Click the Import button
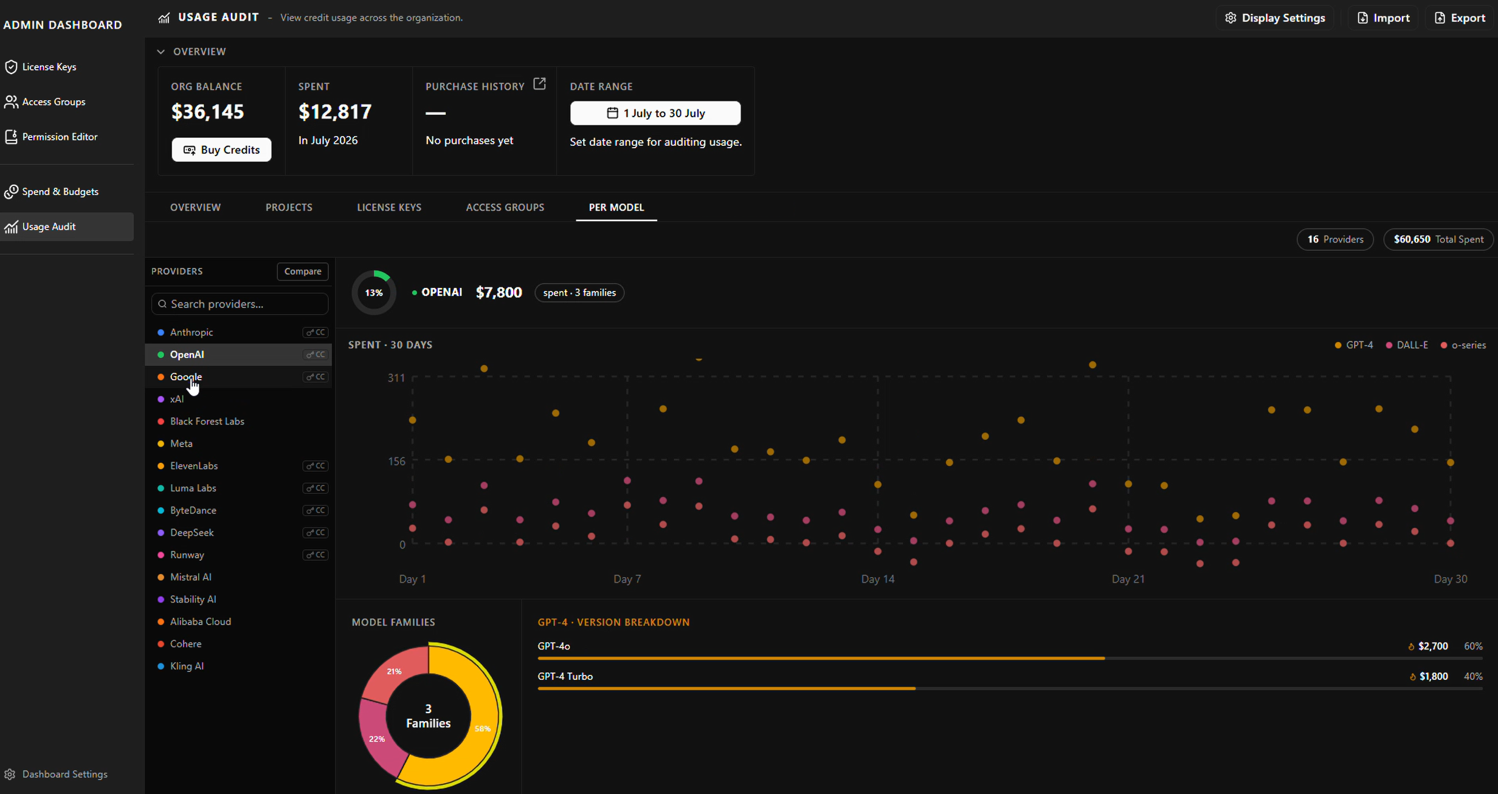 [1383, 18]
